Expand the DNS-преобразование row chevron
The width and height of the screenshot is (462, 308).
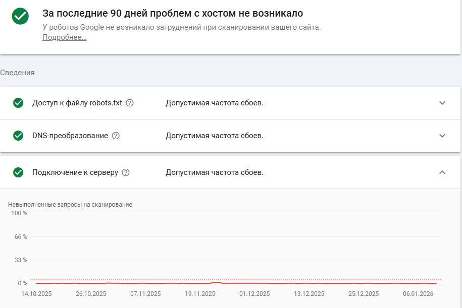[x=442, y=136]
